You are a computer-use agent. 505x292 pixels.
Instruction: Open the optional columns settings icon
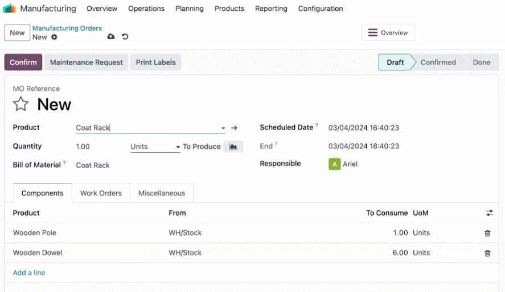[490, 212]
